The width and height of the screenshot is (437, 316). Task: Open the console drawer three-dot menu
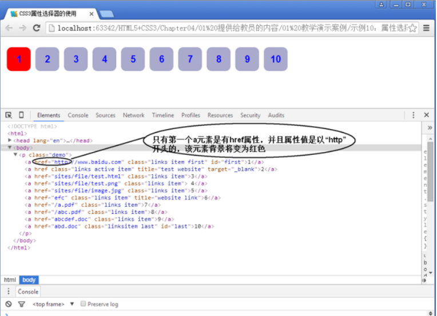pos(9,291)
